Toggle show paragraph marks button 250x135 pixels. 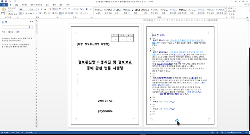tap(91, 9)
